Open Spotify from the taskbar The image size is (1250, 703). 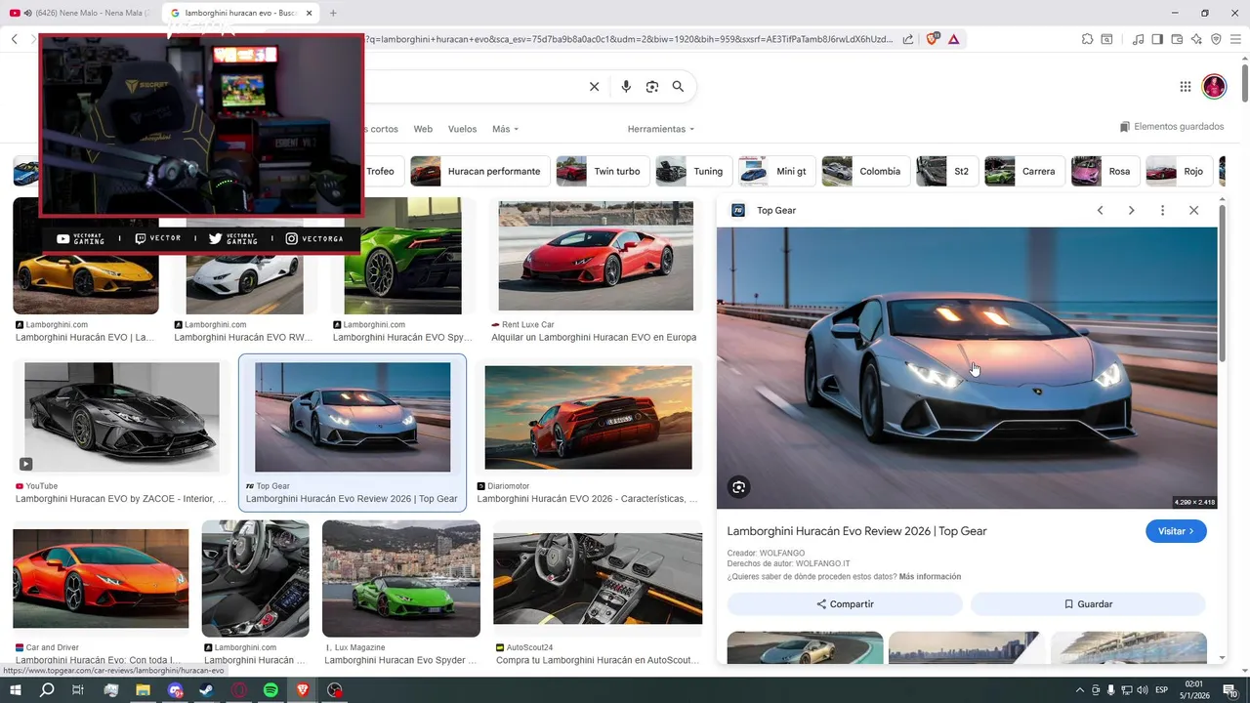tap(271, 690)
